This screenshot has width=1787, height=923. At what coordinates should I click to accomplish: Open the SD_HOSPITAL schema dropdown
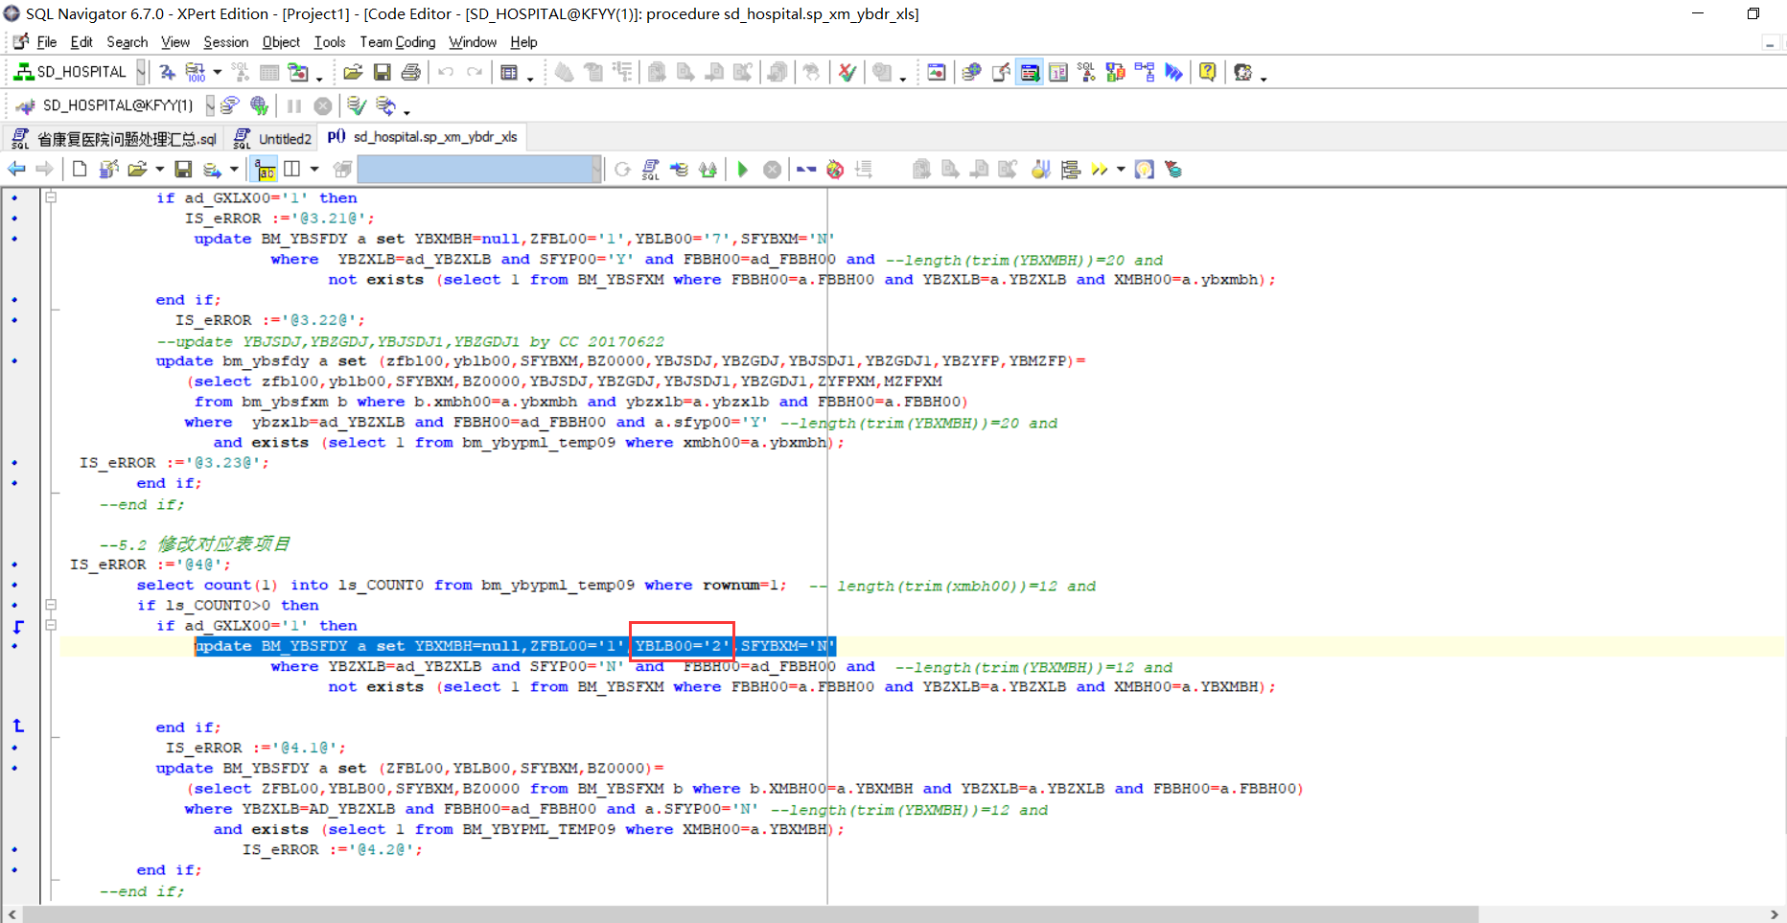[141, 73]
